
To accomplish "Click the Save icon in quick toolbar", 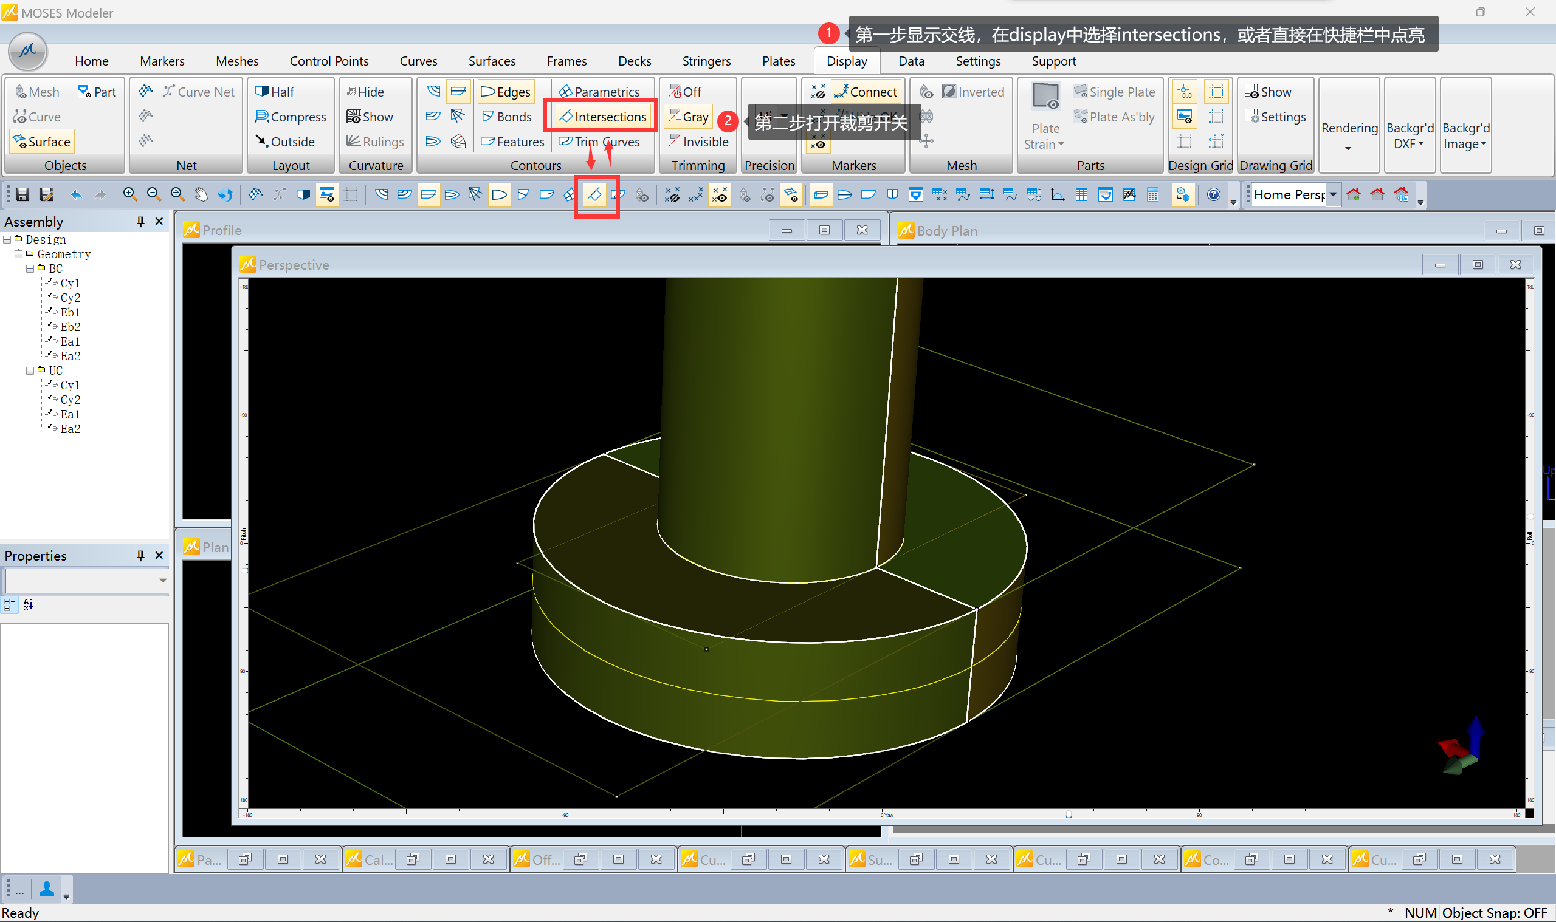I will 22,195.
